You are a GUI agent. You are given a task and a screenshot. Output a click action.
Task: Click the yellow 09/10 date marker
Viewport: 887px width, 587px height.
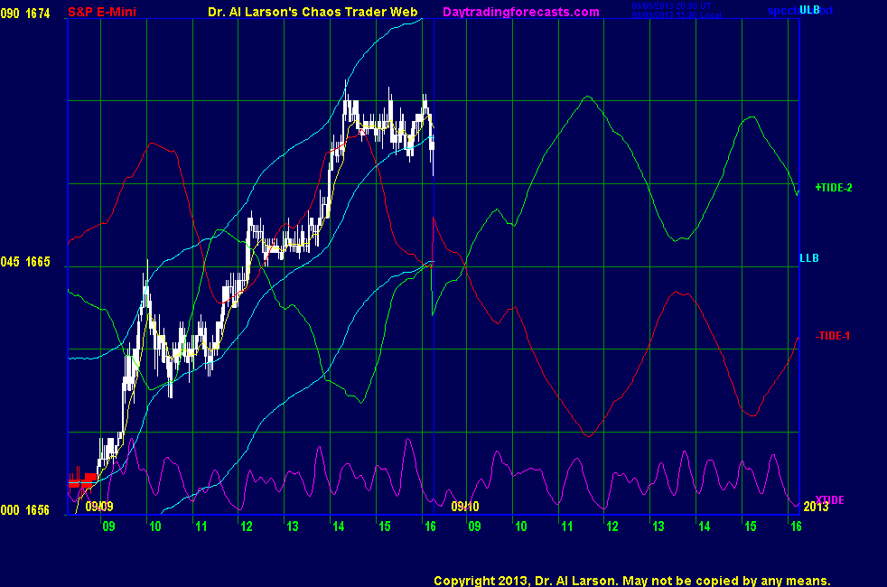(464, 507)
